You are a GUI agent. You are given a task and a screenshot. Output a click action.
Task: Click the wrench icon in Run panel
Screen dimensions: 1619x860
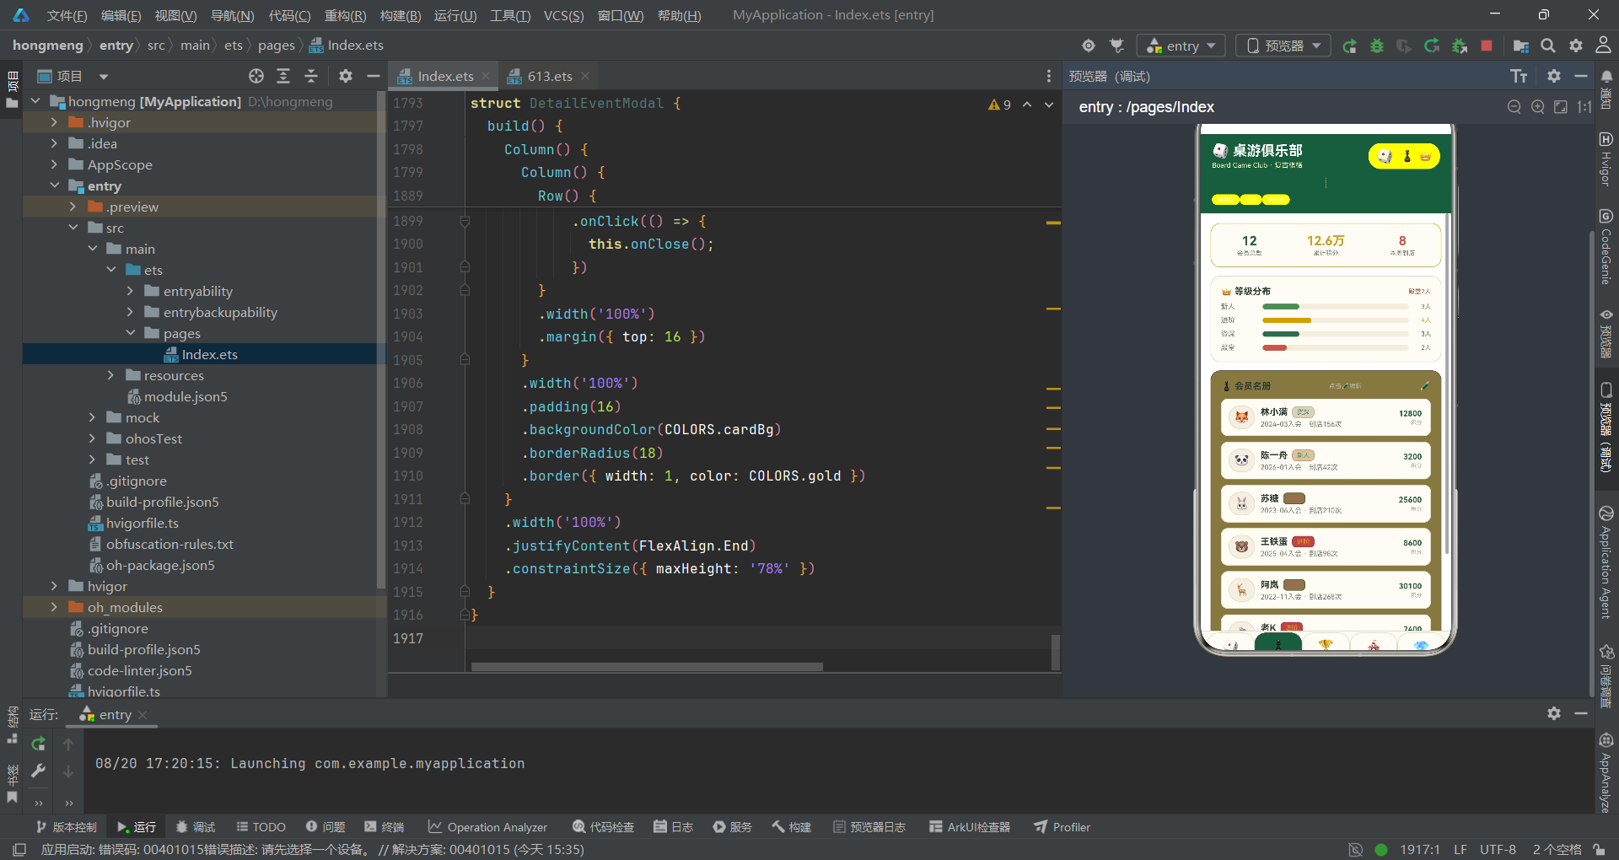pos(38,771)
